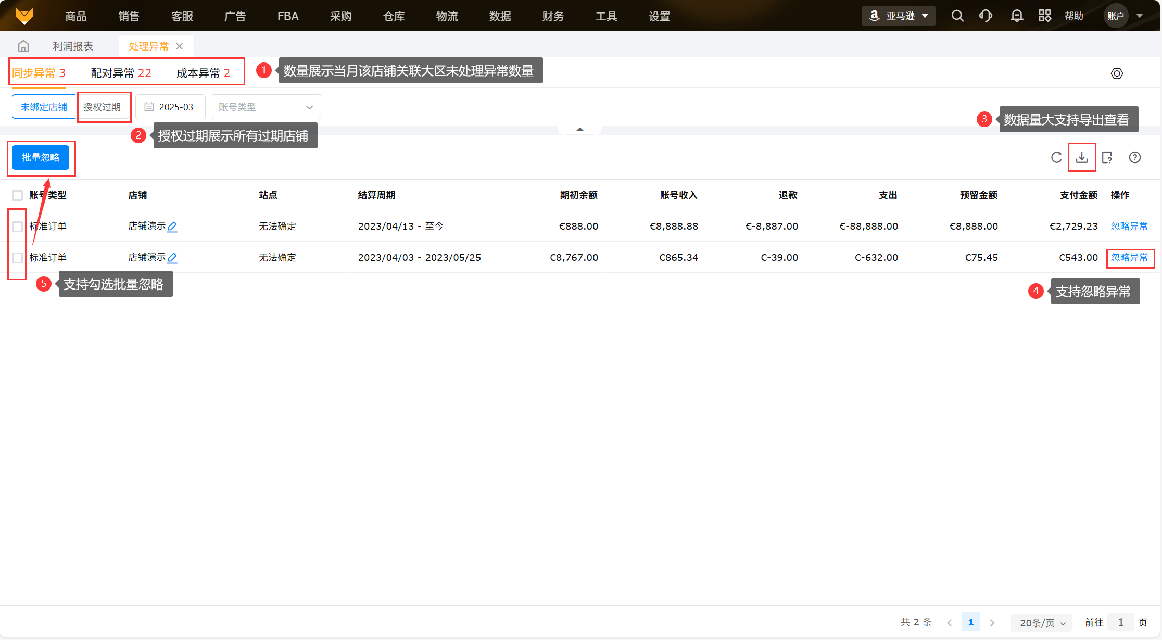Switch to the 配对异常 tab

121,73
